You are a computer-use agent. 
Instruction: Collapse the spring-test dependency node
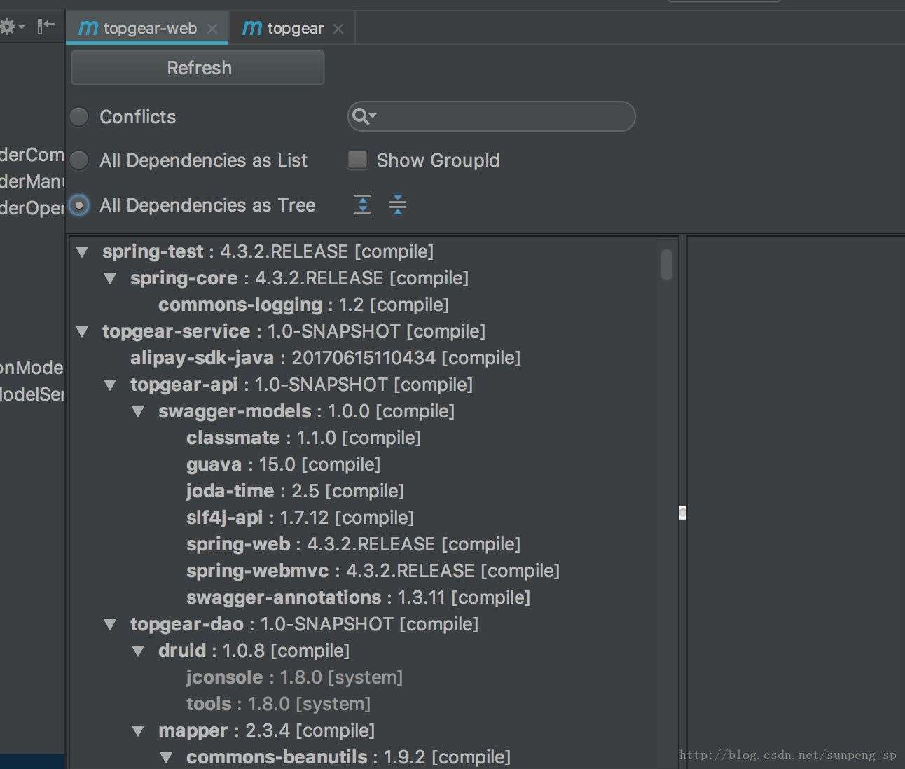(x=83, y=251)
